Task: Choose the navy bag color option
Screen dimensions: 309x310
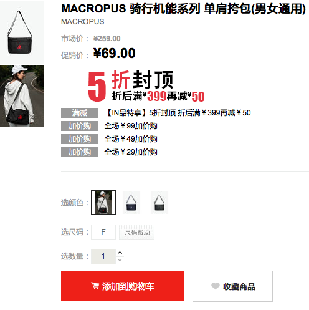Action: point(131,203)
